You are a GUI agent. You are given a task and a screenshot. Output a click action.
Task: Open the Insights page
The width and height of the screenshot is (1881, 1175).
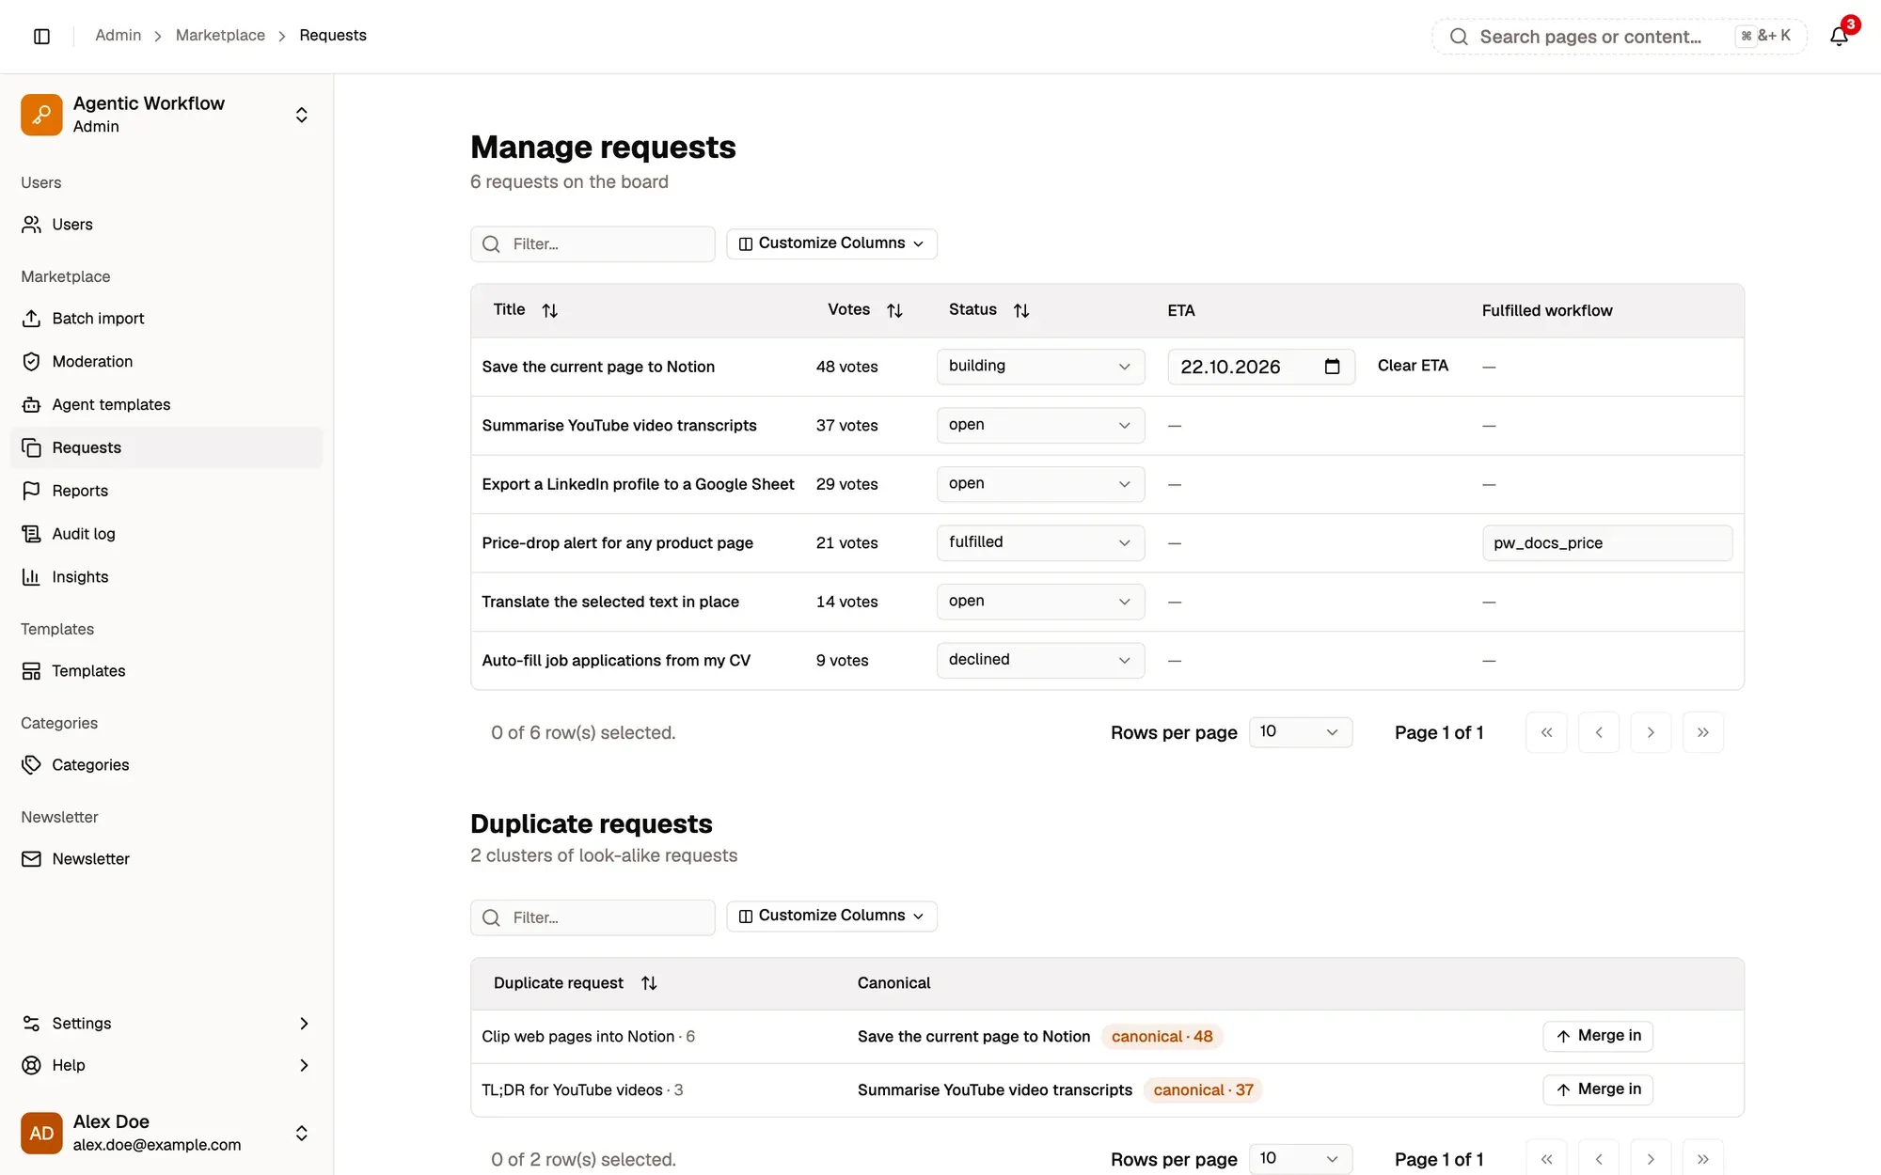pyautogui.click(x=166, y=577)
